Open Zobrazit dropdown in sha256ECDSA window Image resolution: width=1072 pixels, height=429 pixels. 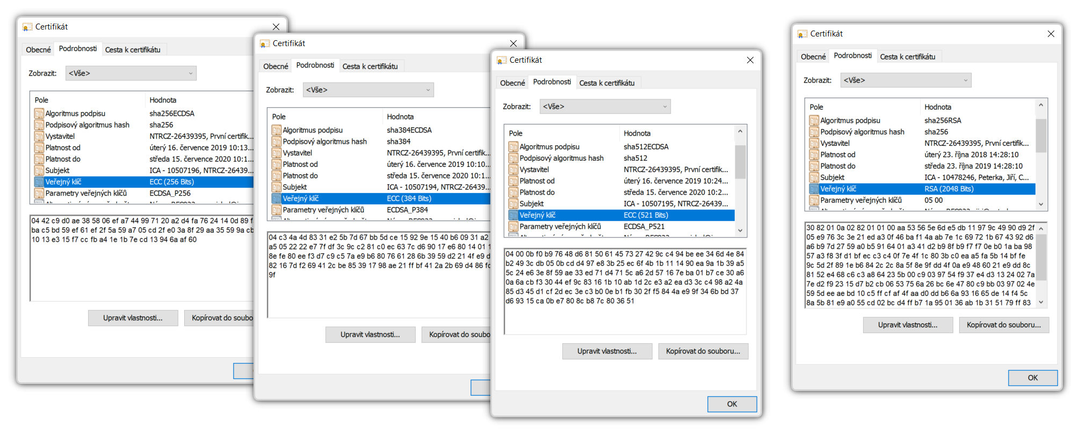(x=131, y=73)
